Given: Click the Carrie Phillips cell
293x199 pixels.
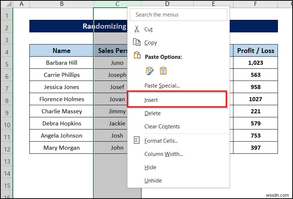Looking at the screenshot, I should (61, 75).
